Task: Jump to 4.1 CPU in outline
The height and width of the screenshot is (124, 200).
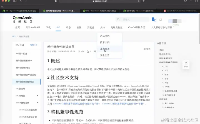Action: click(165, 66)
